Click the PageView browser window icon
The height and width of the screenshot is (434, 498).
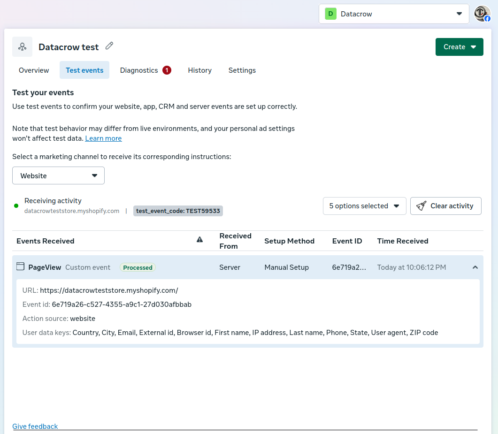tap(20, 266)
